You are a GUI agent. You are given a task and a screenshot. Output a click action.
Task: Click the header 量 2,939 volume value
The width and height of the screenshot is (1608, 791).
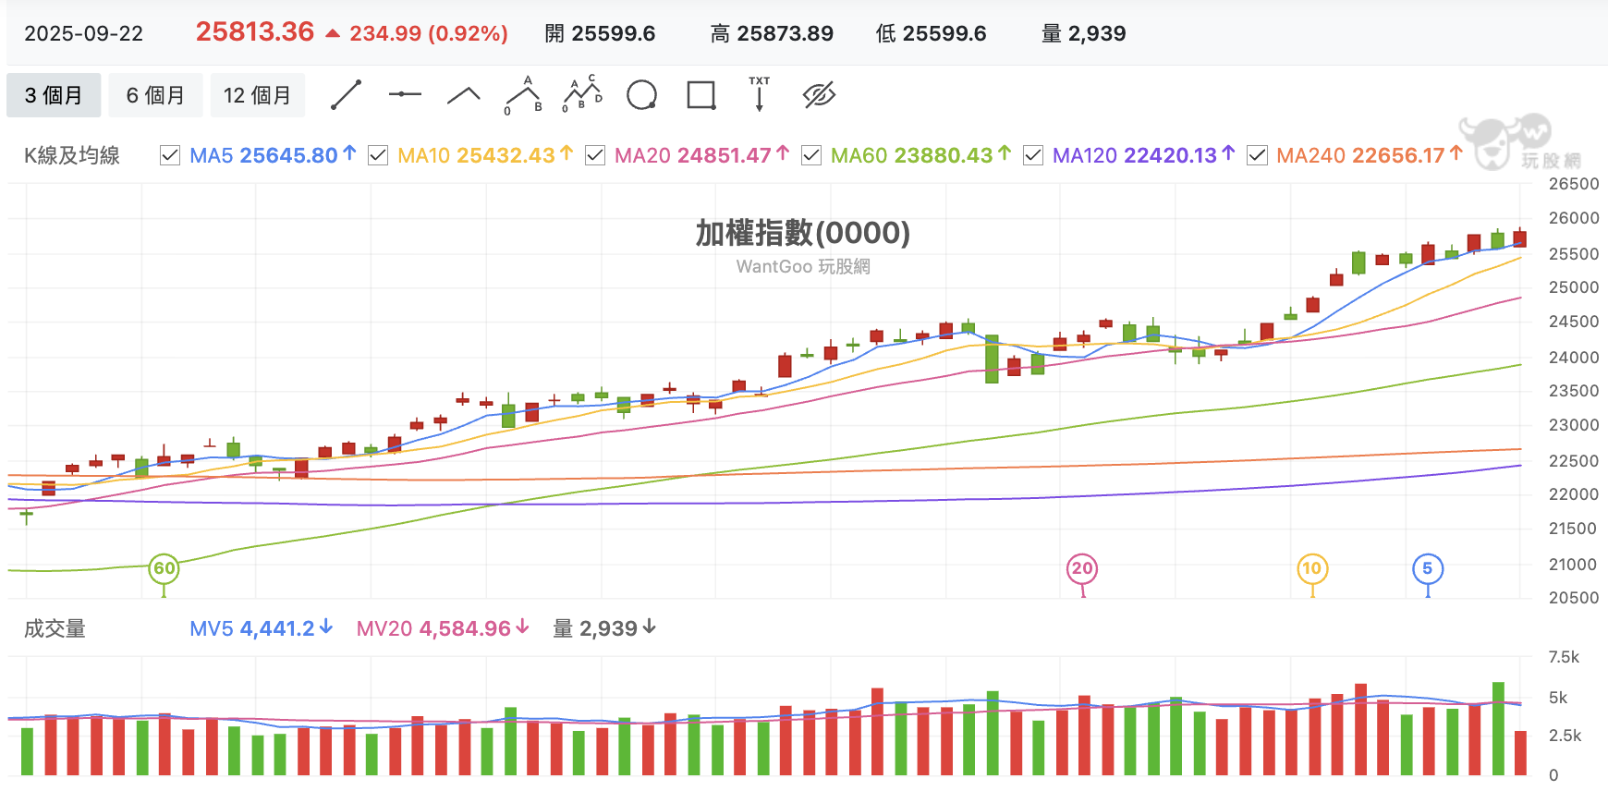[x=1083, y=34]
